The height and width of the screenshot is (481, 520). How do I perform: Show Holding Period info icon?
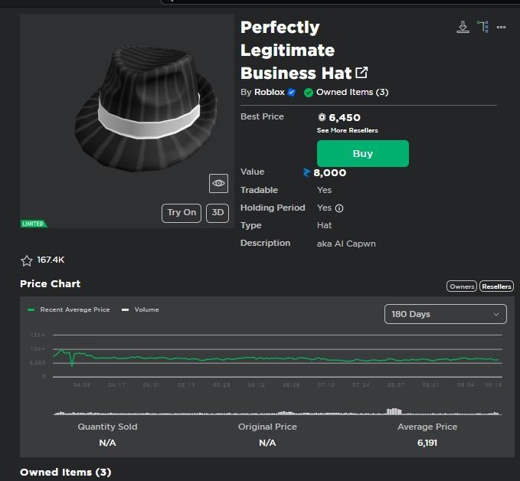(x=339, y=208)
